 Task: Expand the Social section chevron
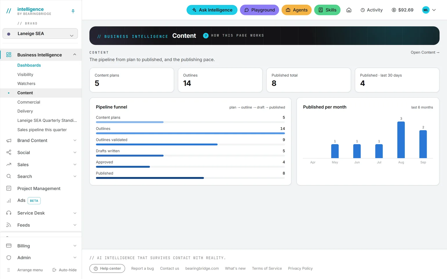coord(75,152)
